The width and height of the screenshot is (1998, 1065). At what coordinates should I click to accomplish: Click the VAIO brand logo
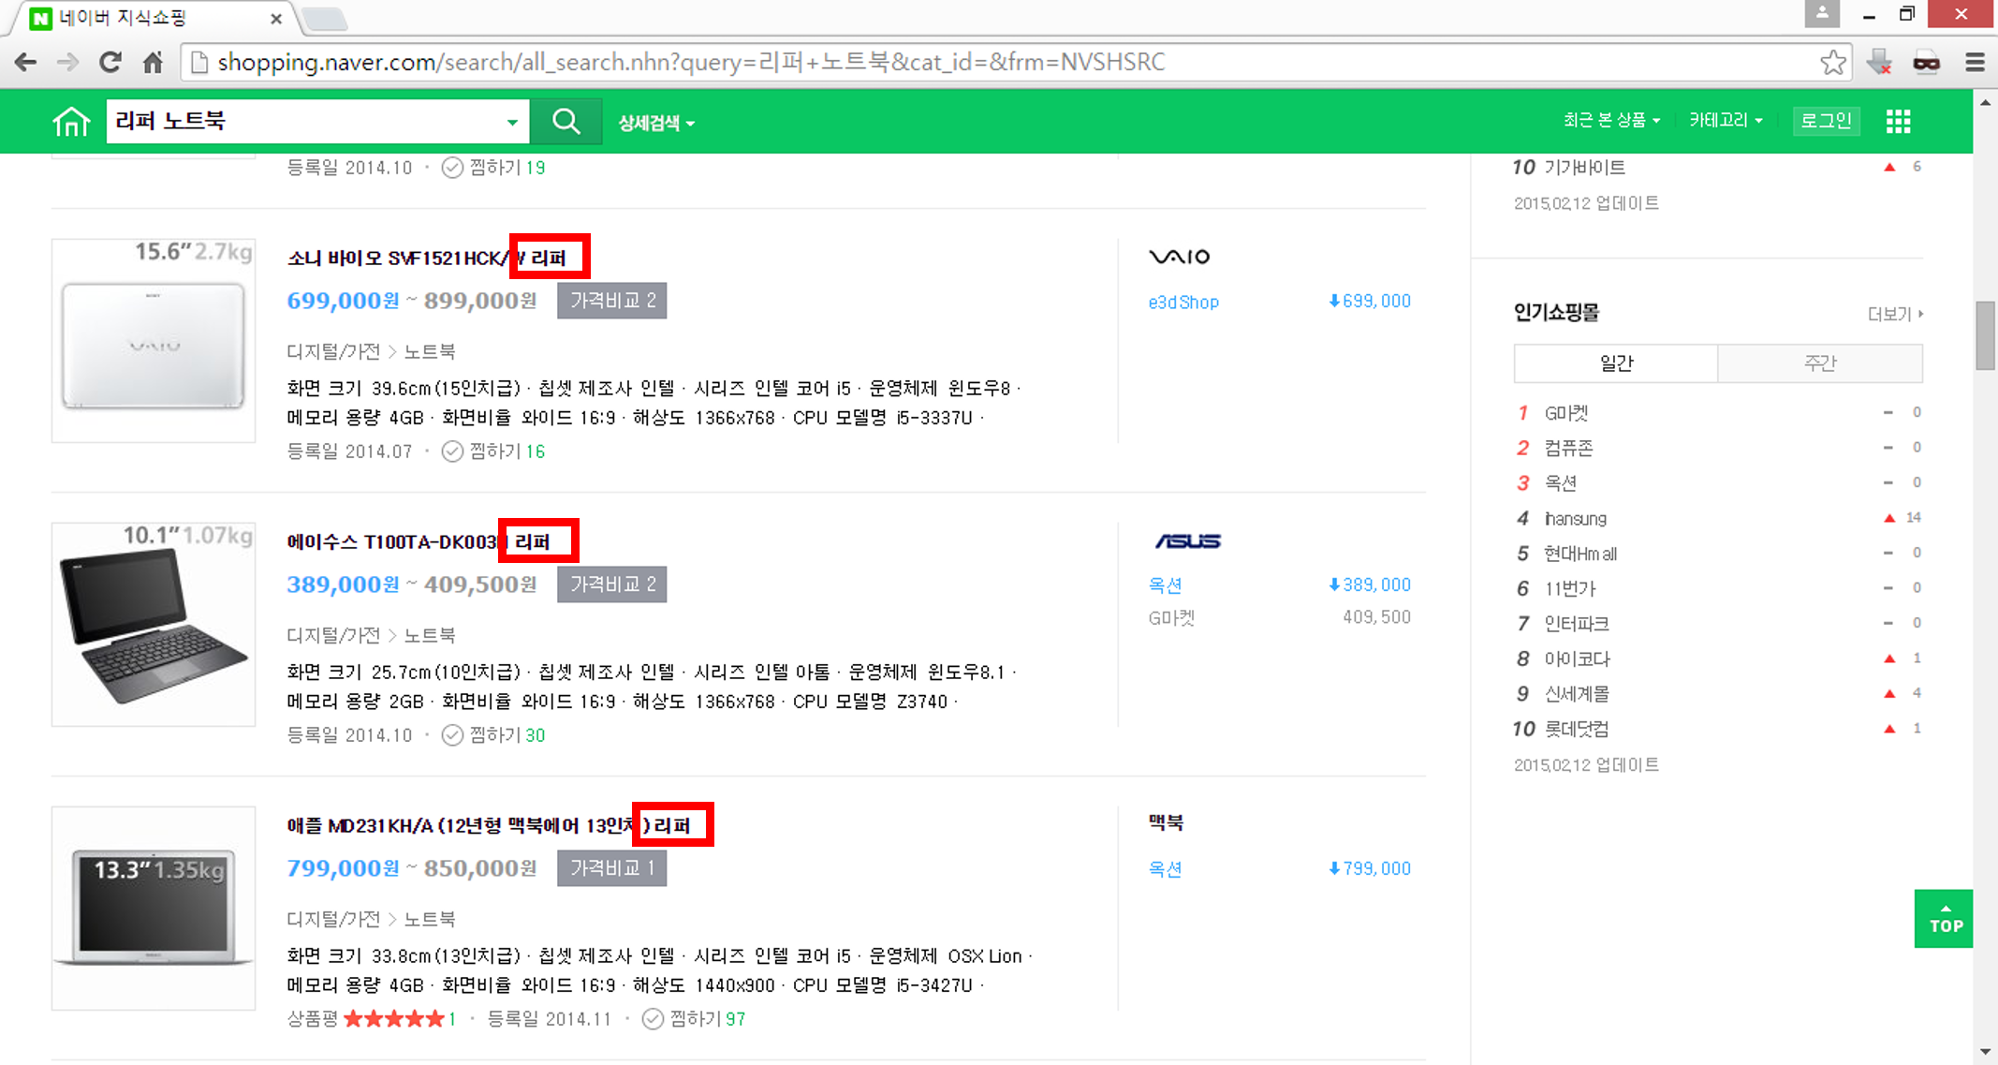click(1179, 257)
